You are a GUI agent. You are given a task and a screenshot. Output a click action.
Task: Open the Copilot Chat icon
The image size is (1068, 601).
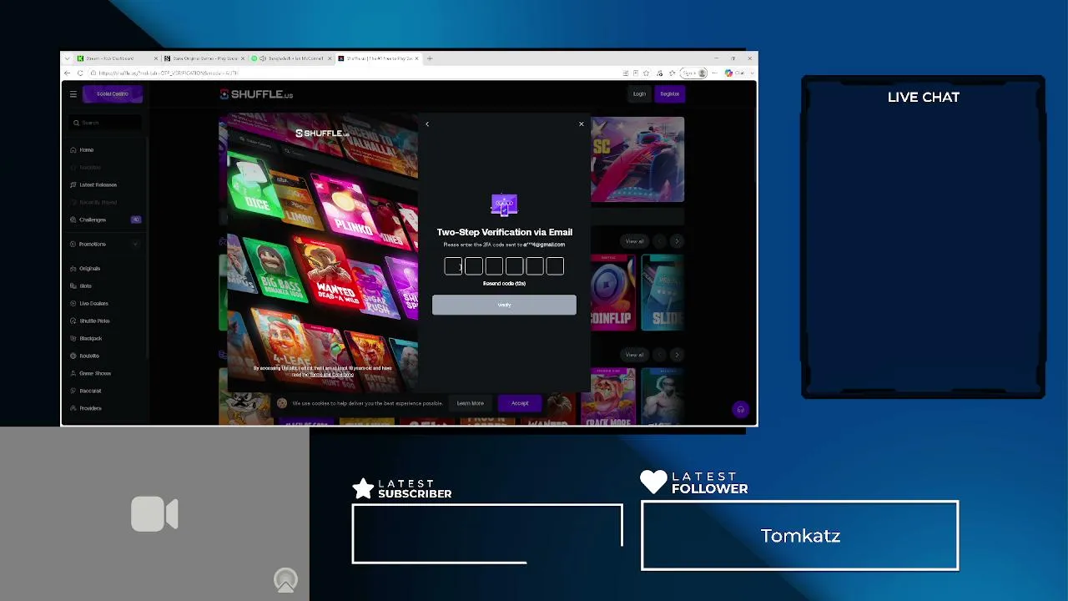(x=729, y=73)
